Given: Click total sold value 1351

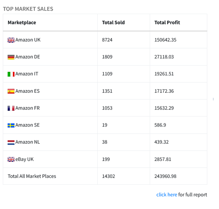Looking at the screenshot, I should pyautogui.click(x=107, y=91).
